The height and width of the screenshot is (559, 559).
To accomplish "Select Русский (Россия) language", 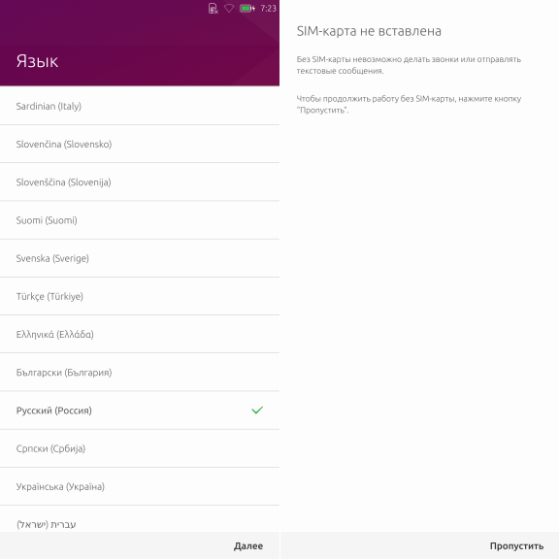I will (x=140, y=411).
